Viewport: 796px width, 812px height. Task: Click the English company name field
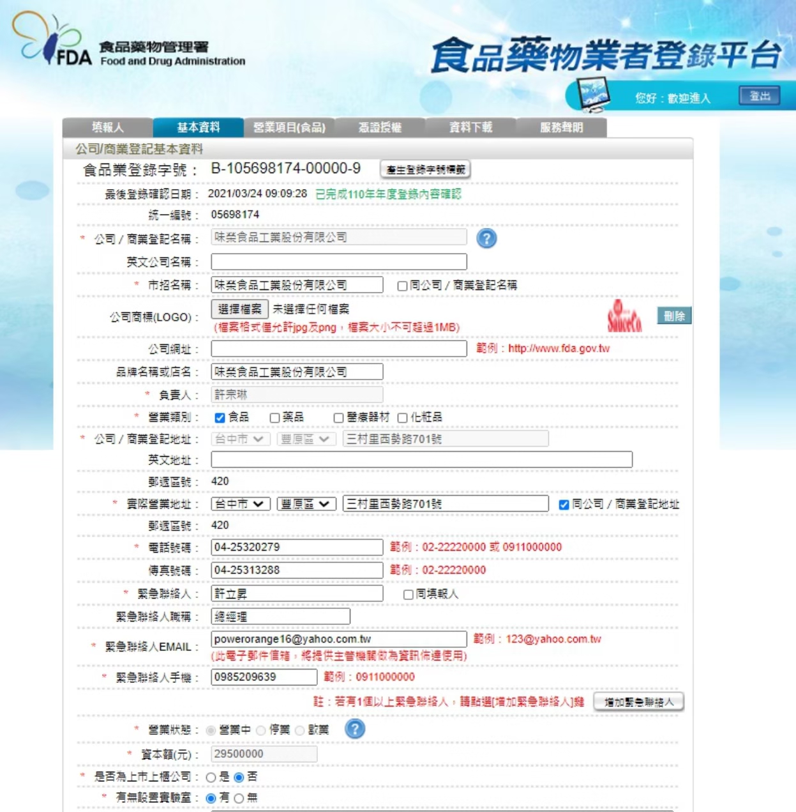[x=339, y=262]
